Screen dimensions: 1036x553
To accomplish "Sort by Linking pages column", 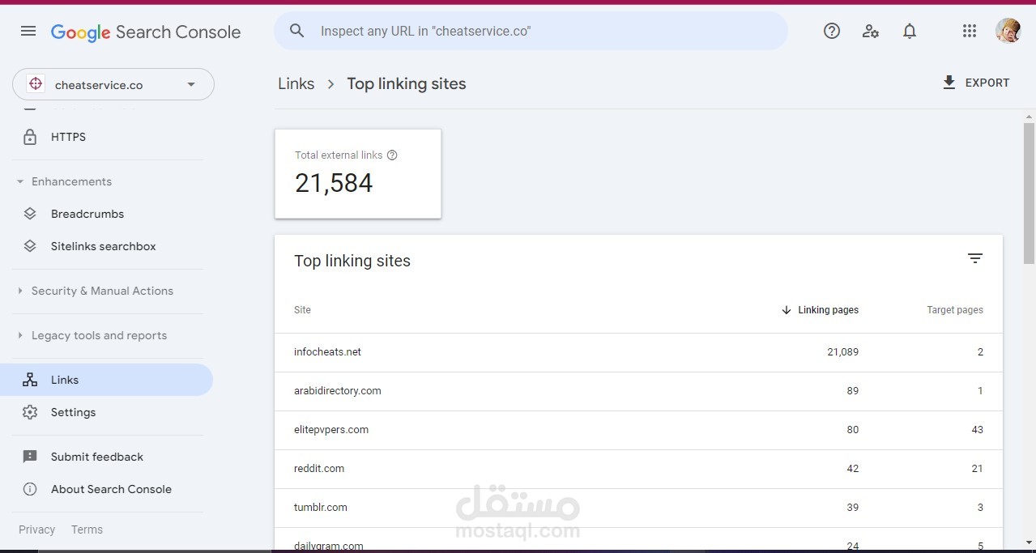I will coord(828,310).
